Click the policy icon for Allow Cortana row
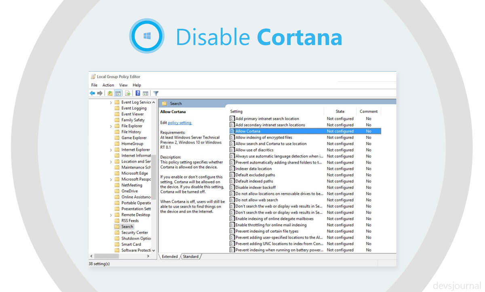This screenshot has height=292, width=485. pos(232,131)
